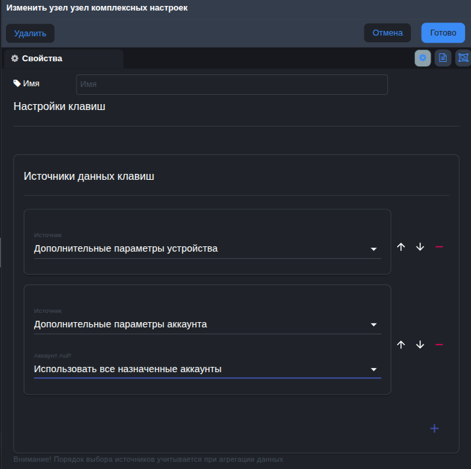Expand the Аккаунт AuP dropdown

click(207, 369)
